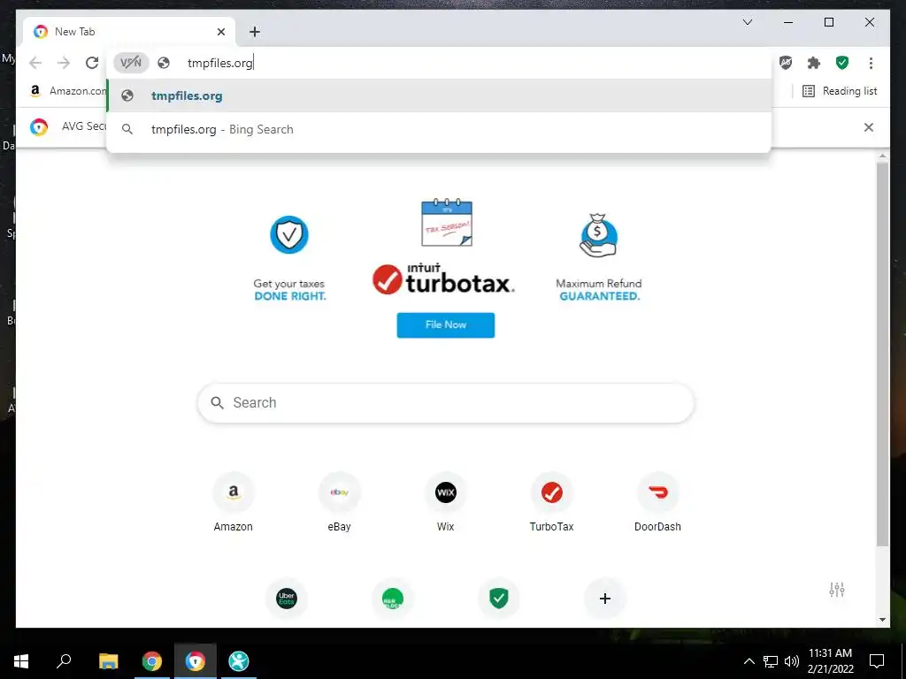Open the clock showing 11:31 AM

pyautogui.click(x=830, y=661)
